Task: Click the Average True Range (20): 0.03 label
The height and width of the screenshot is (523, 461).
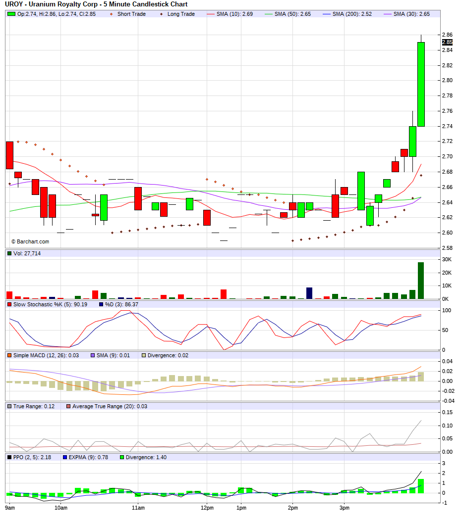Action: (110, 407)
